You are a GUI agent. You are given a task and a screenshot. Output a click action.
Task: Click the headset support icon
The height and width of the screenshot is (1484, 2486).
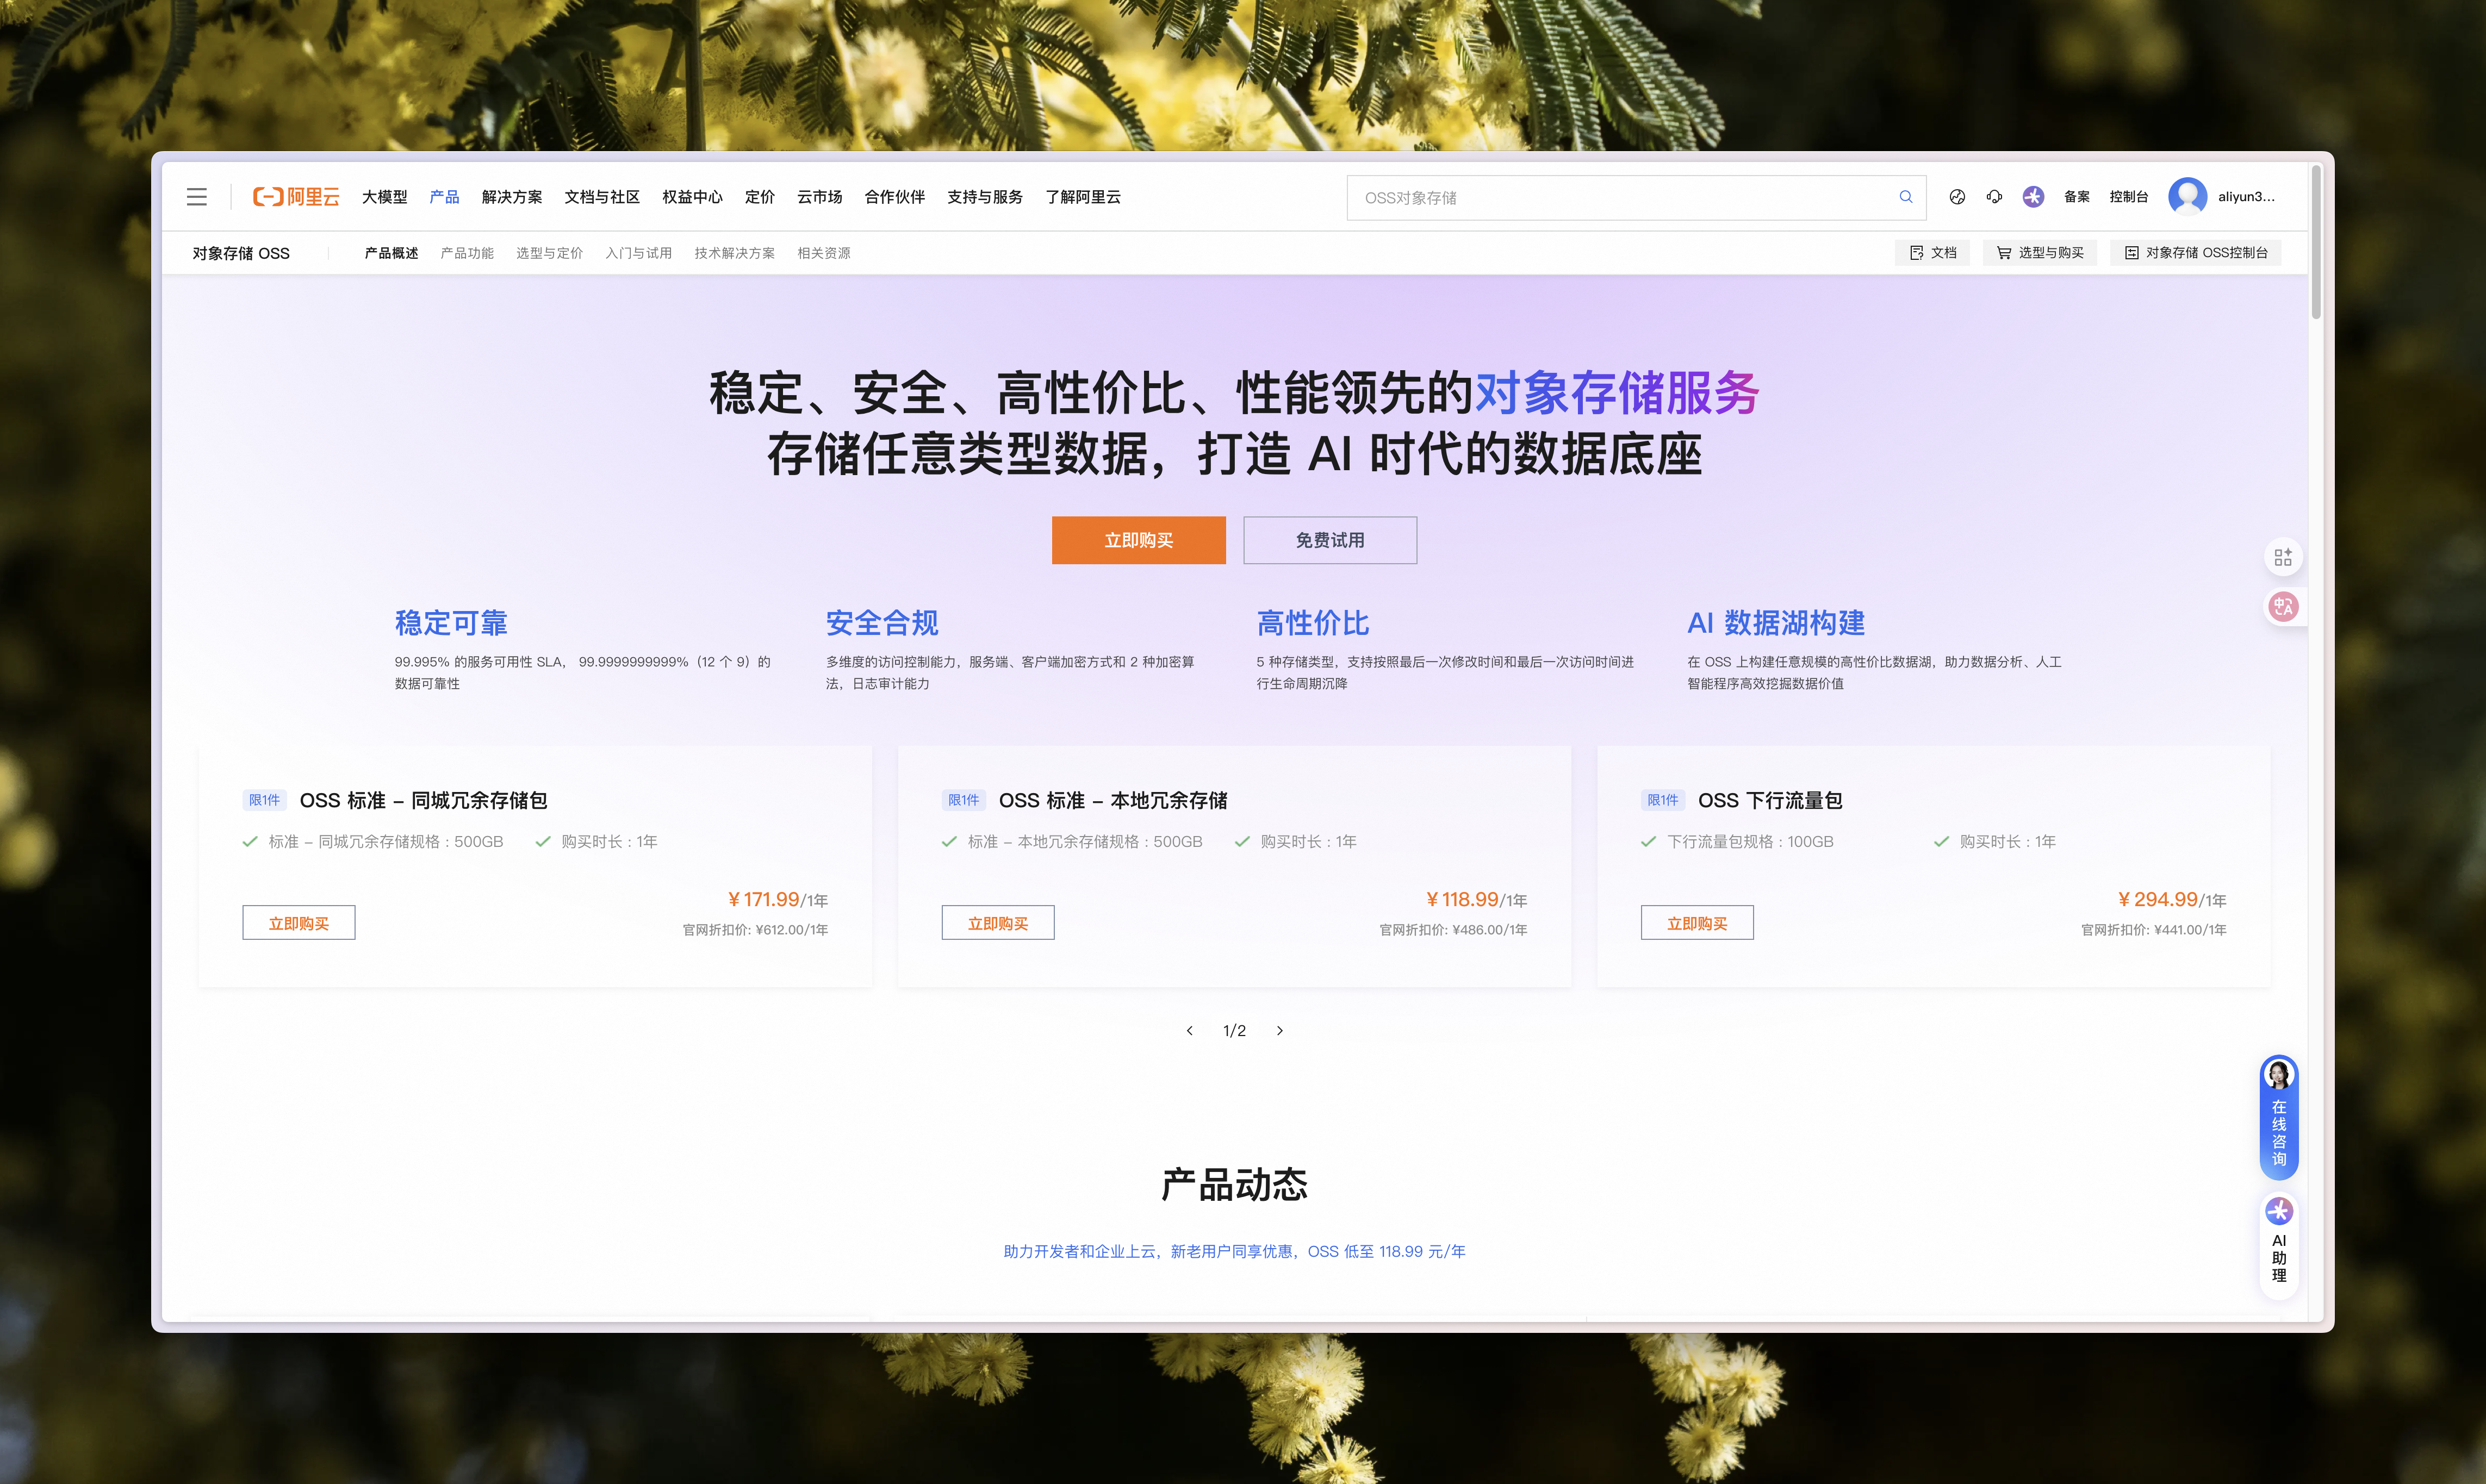(x=1994, y=197)
